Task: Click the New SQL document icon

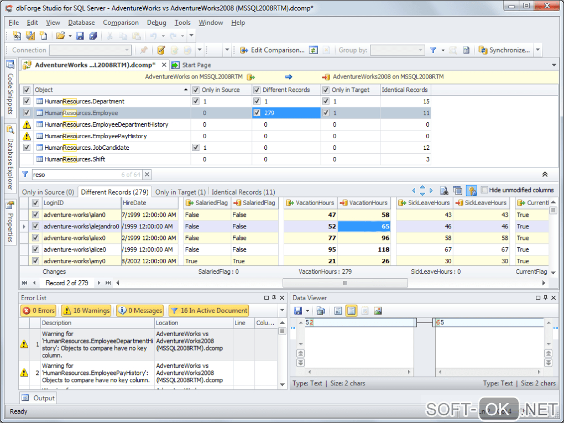Action: (x=17, y=36)
